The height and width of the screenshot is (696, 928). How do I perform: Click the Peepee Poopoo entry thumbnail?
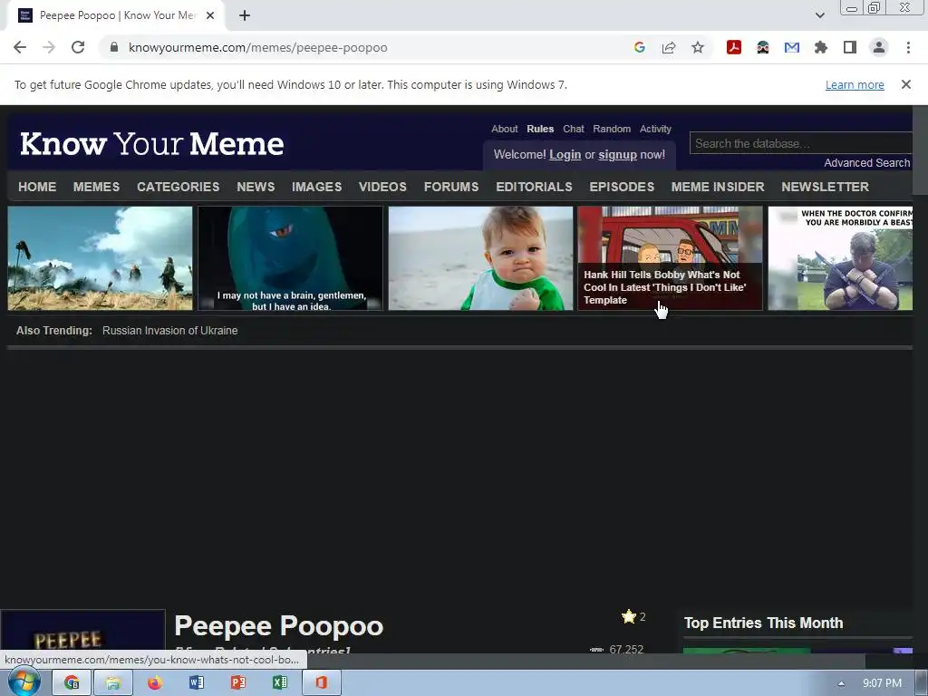coord(82,632)
